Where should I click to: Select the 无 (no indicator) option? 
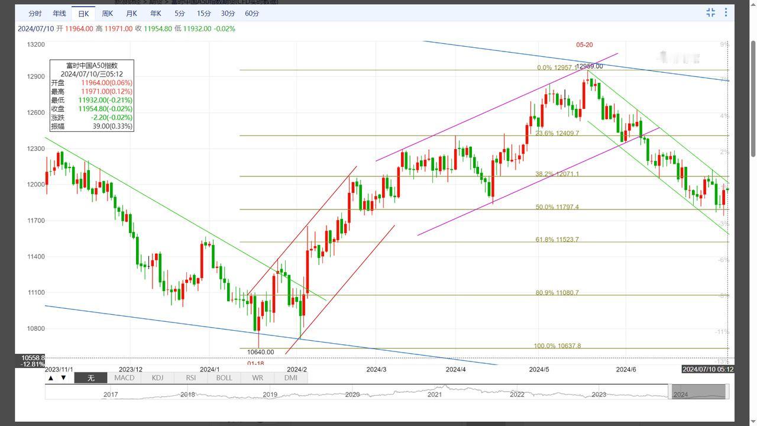(90, 377)
